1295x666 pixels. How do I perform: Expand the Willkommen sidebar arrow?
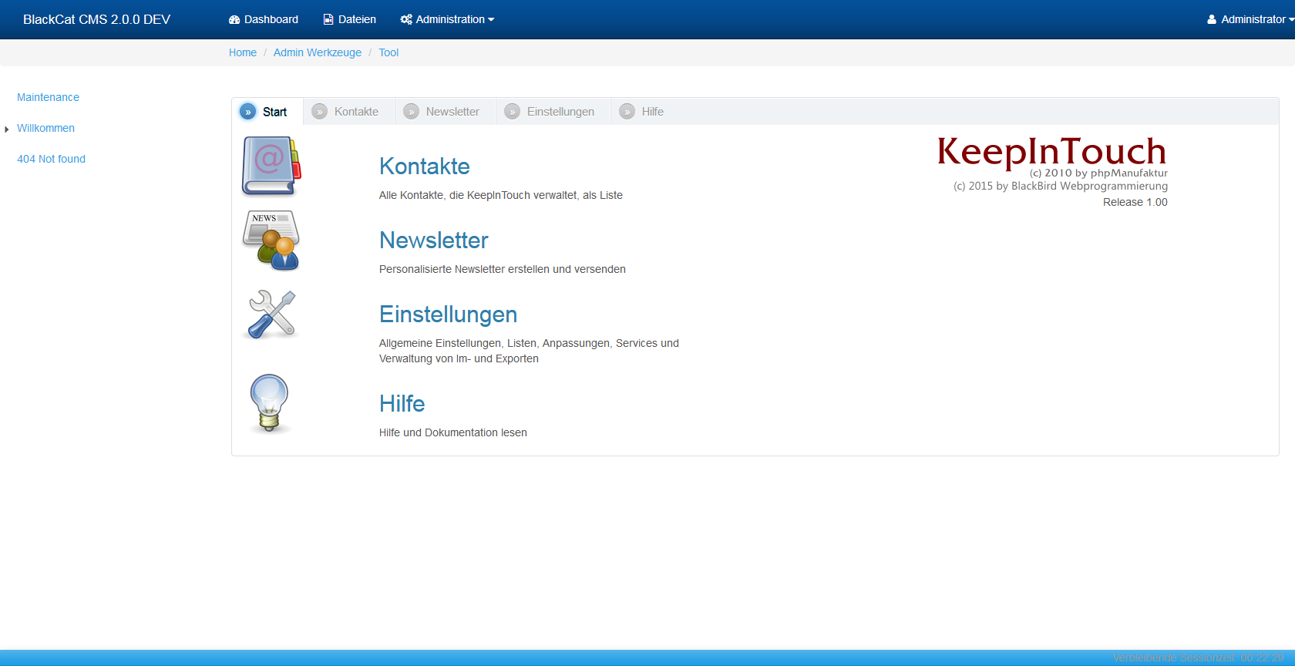click(7, 129)
